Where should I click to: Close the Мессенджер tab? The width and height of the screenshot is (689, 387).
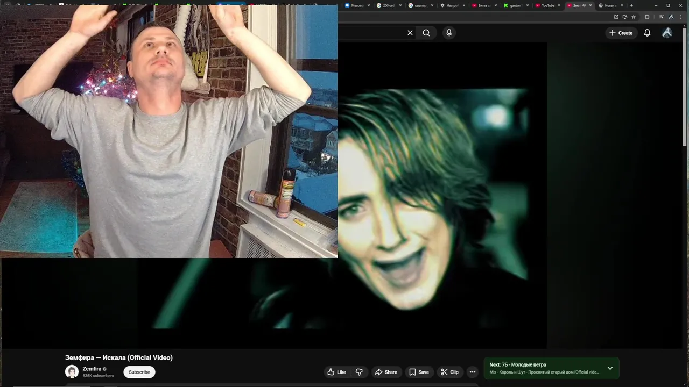(369, 5)
